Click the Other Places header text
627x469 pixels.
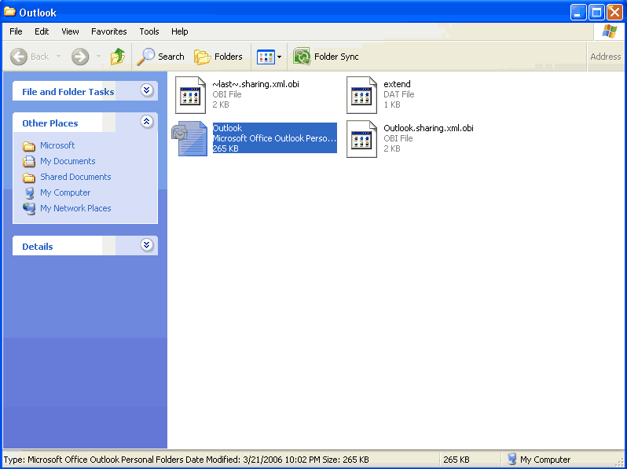50,123
